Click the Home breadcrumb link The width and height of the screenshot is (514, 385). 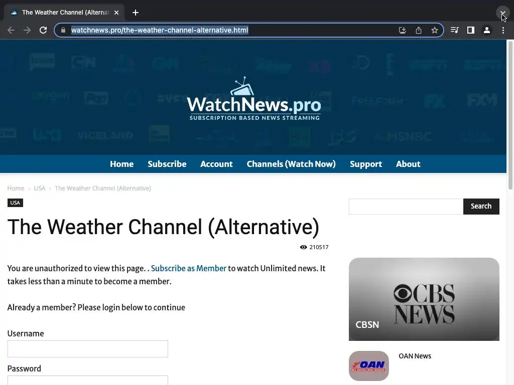click(16, 188)
